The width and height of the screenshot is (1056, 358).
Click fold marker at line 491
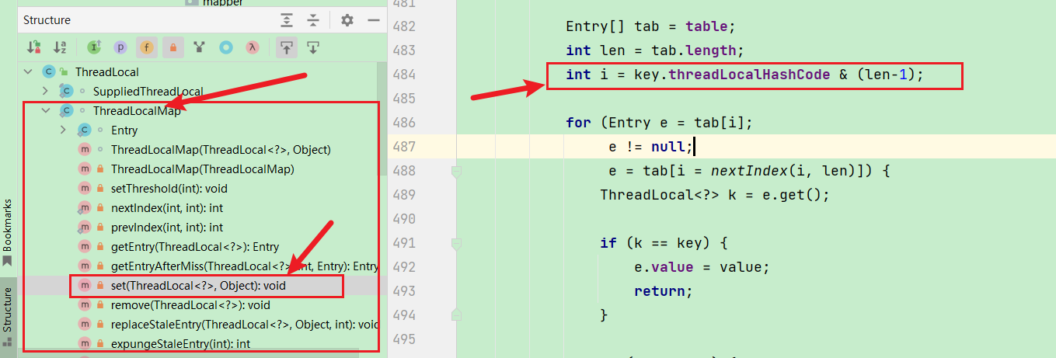coord(456,243)
